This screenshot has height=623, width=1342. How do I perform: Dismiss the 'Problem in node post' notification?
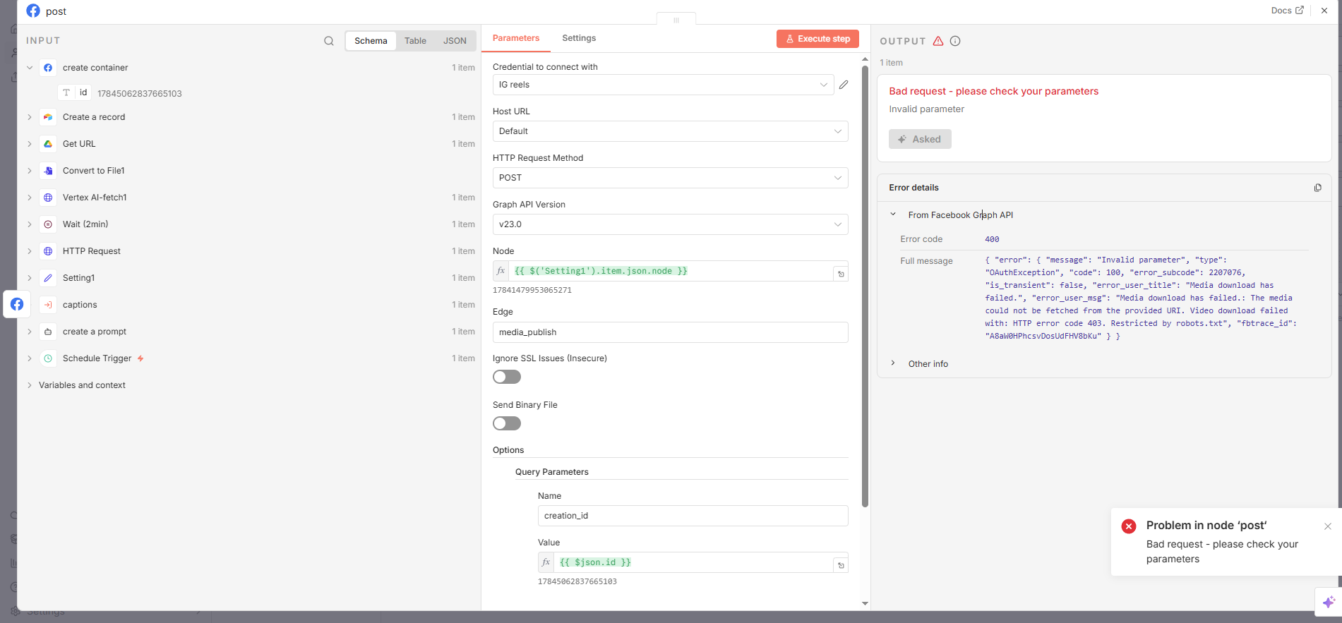point(1328,526)
